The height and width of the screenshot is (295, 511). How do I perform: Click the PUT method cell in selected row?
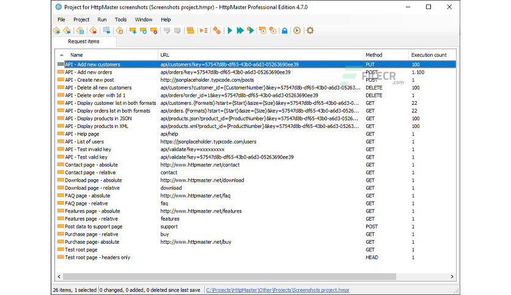370,65
